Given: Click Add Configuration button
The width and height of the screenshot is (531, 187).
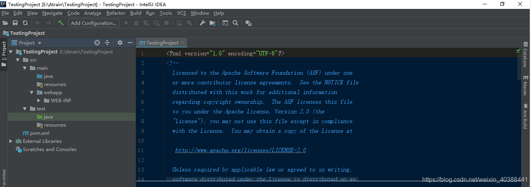Looking at the screenshot, I should (94, 23).
